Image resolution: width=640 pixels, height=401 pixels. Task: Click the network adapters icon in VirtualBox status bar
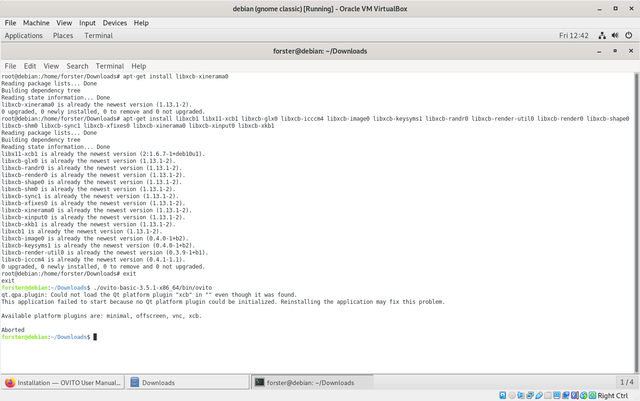click(x=531, y=395)
